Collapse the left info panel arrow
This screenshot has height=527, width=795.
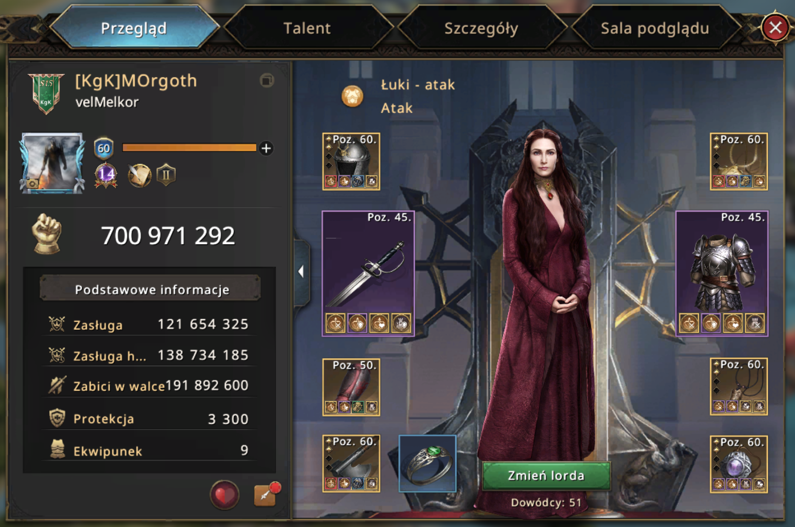[x=301, y=272]
